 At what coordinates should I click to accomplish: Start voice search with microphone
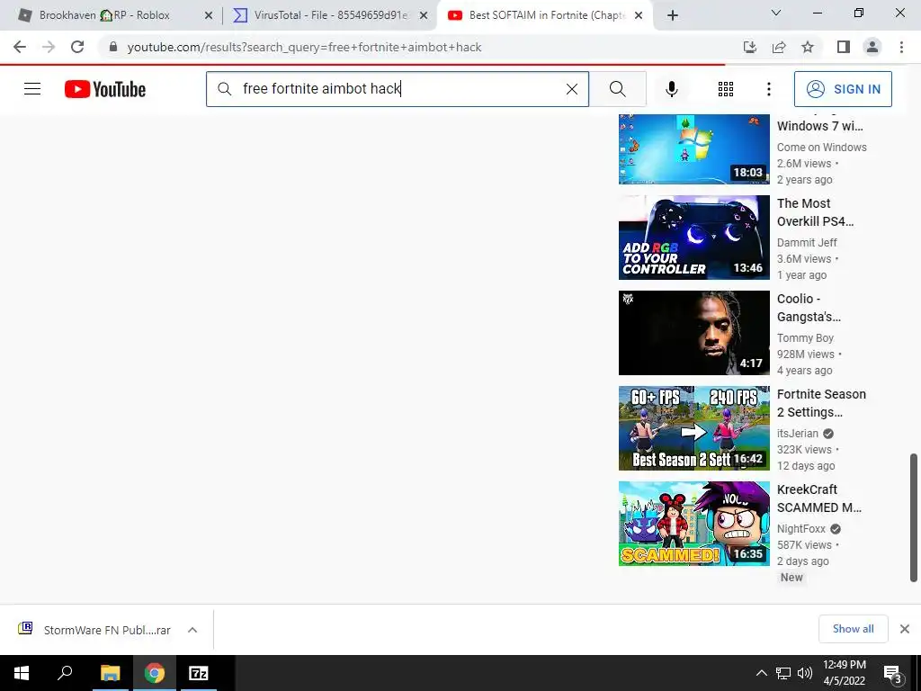671,89
